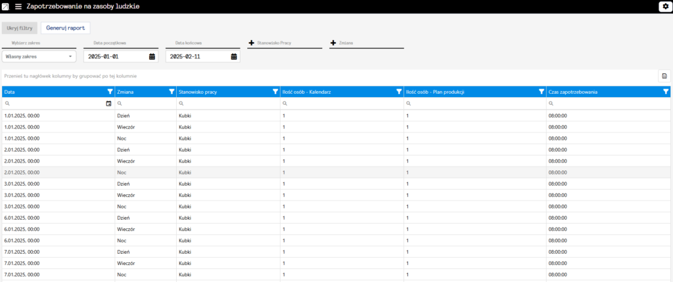Click the filter icon in Data column header
This screenshot has width=673, height=282.
coord(109,92)
